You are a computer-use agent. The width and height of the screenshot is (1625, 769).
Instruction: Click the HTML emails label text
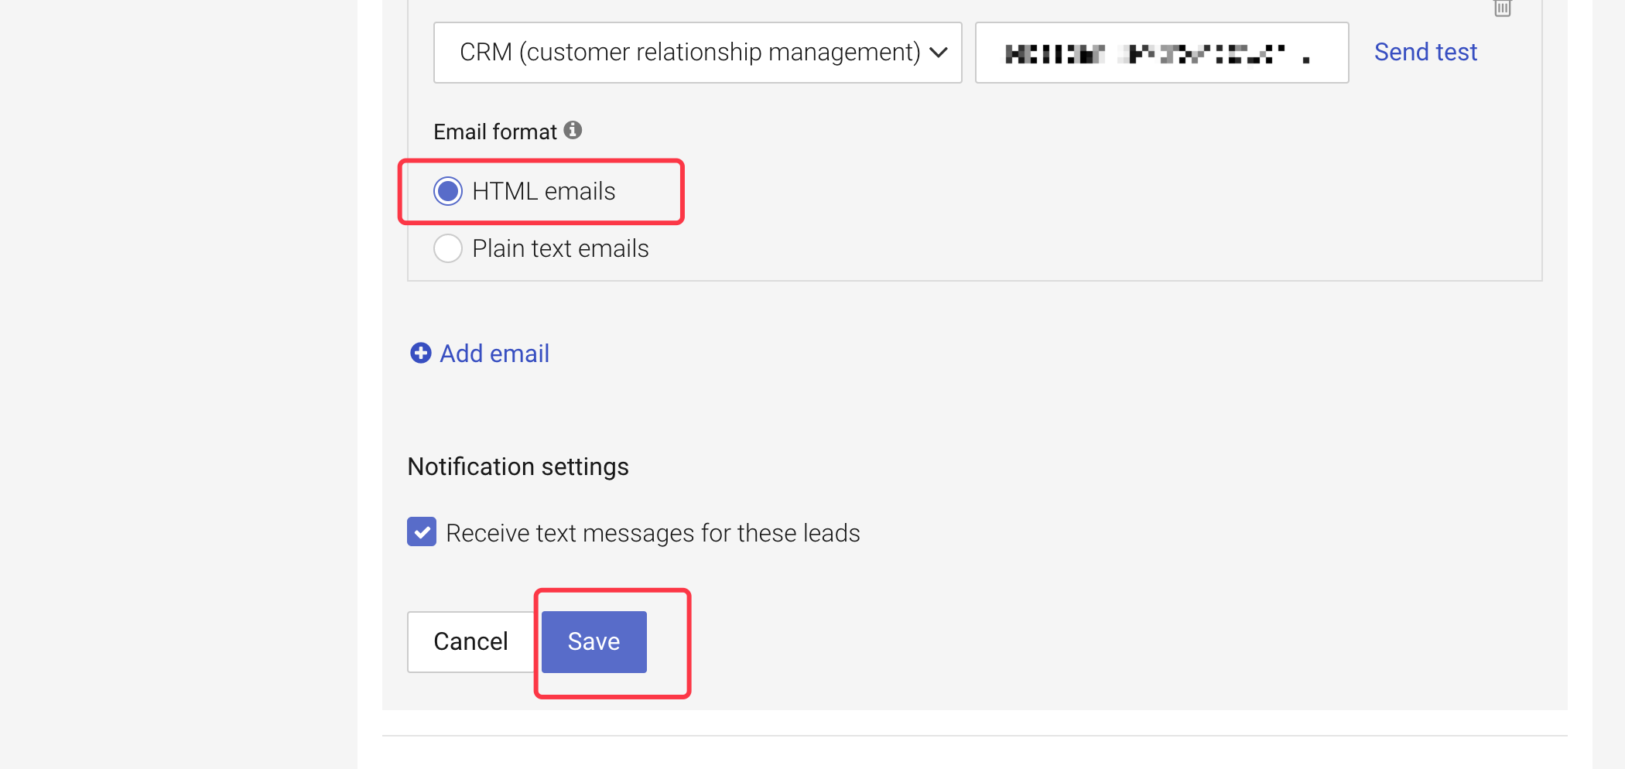(x=543, y=191)
